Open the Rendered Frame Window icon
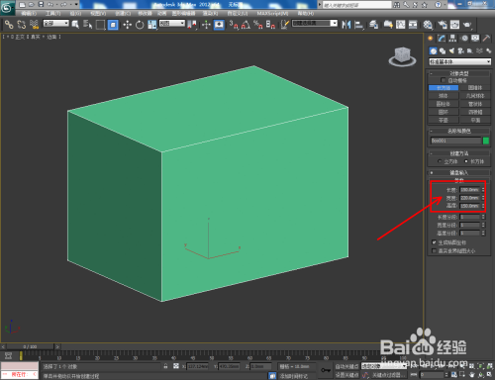This screenshot has width=495, height=380. (x=455, y=25)
